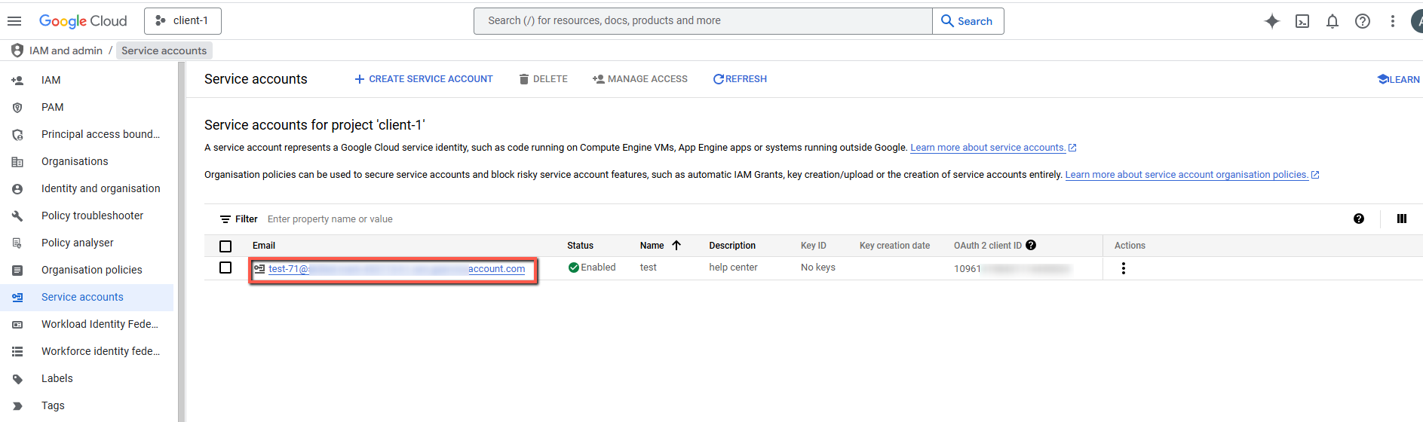Open actions menu for test service account

[x=1124, y=268]
